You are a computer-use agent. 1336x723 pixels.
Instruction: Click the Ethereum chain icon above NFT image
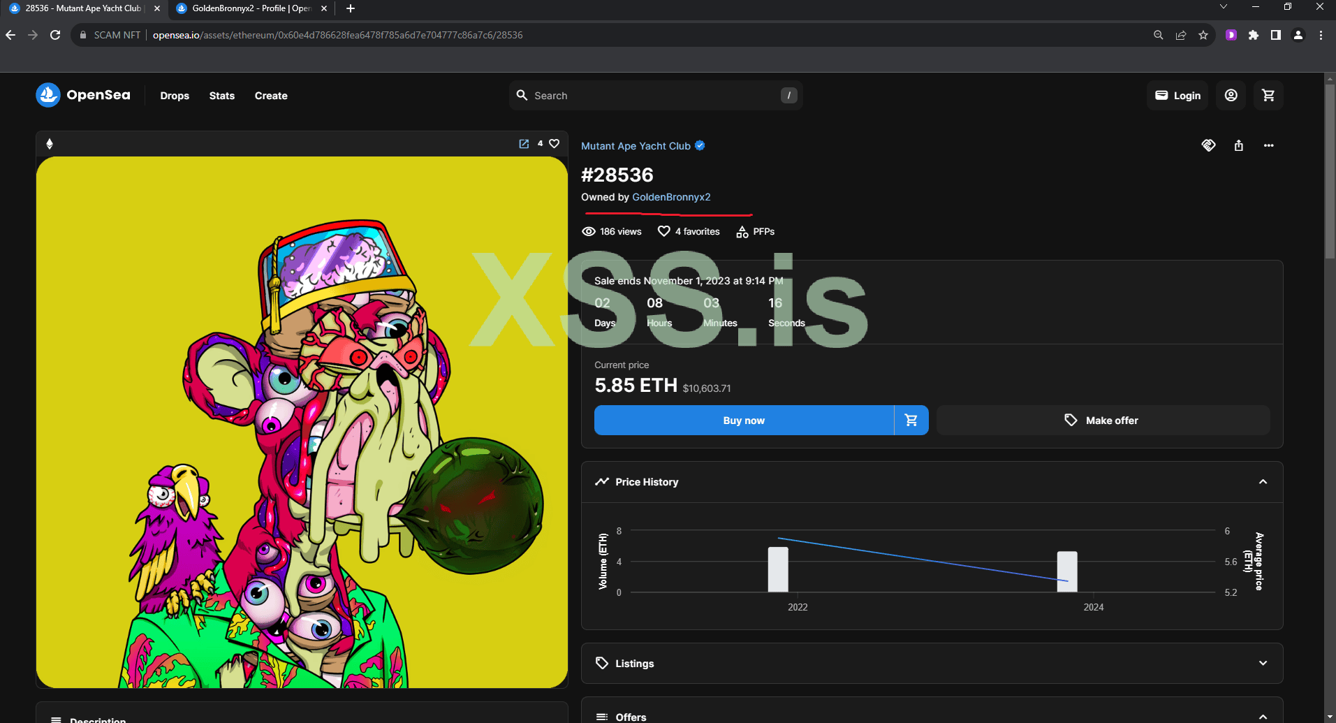click(50, 144)
